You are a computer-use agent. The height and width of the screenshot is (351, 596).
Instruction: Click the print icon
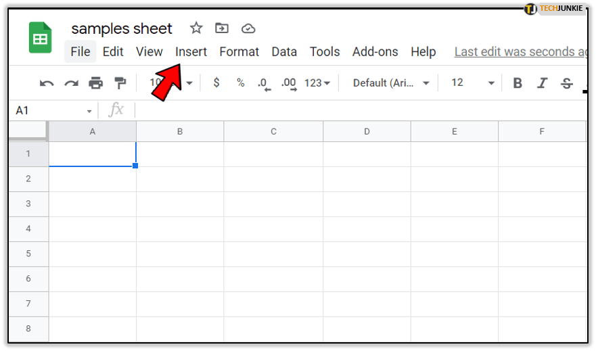click(x=96, y=83)
